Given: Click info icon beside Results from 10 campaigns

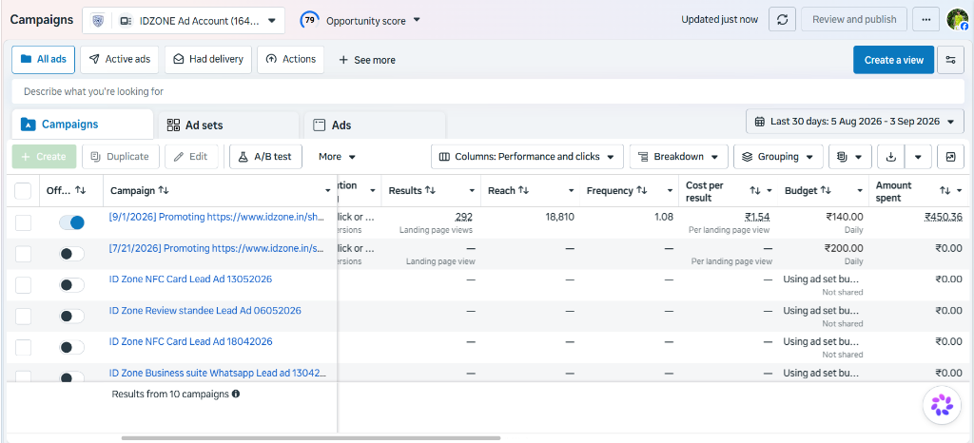Looking at the screenshot, I should (x=236, y=394).
